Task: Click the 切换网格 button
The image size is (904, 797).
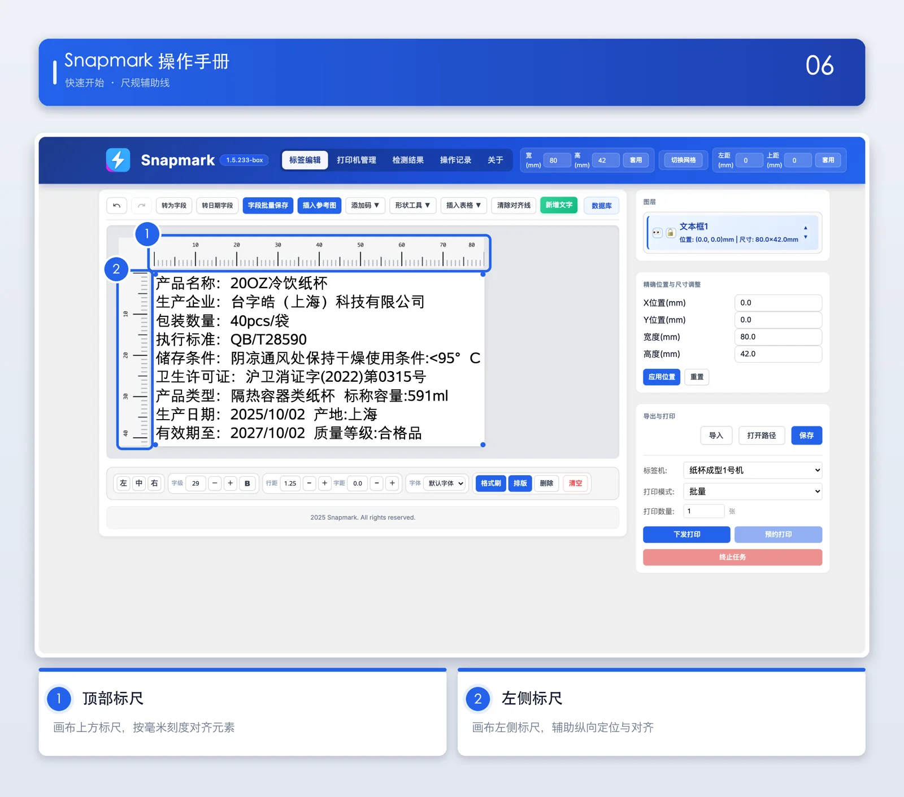Action: (x=683, y=160)
